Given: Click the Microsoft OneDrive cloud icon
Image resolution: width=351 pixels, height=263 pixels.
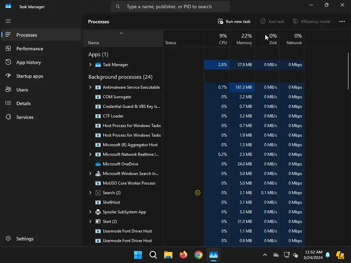Looking at the screenshot, I should [98, 164].
